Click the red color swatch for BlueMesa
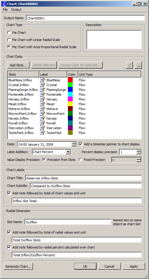 (70, 80)
